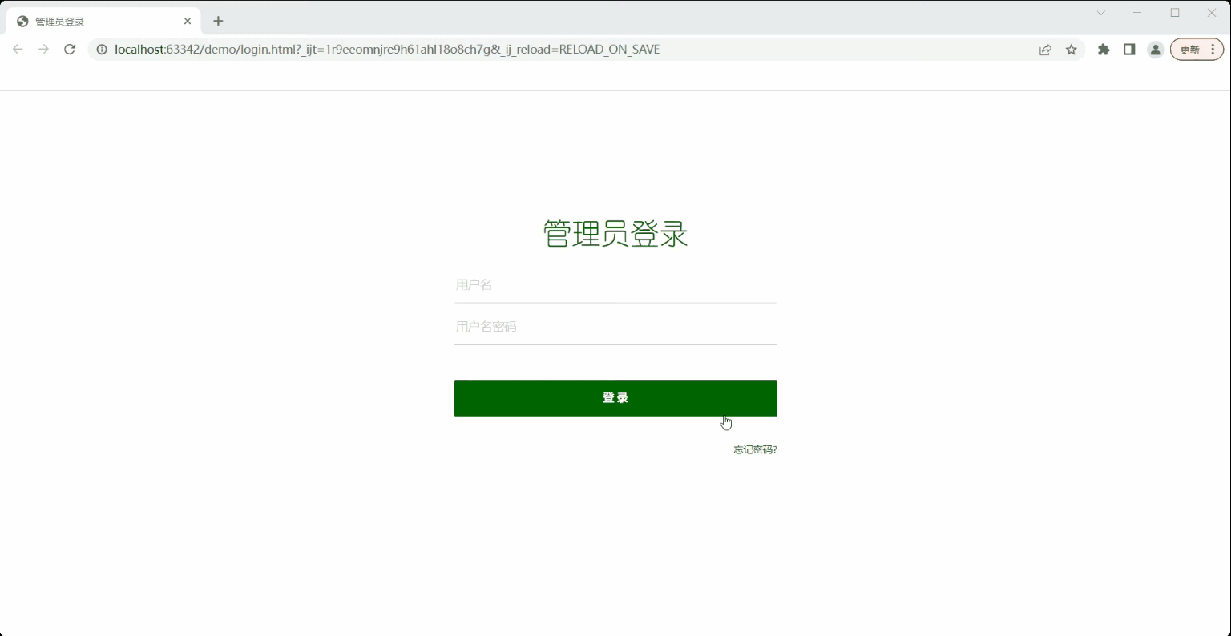Click the share icon in the toolbar
The width and height of the screenshot is (1231, 636).
1045,49
